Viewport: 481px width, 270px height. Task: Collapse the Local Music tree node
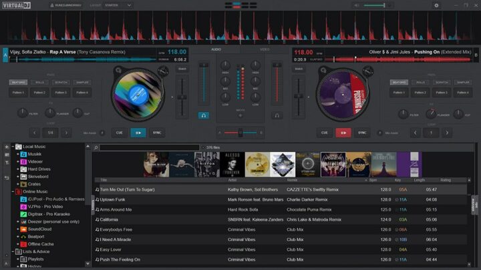(12, 146)
